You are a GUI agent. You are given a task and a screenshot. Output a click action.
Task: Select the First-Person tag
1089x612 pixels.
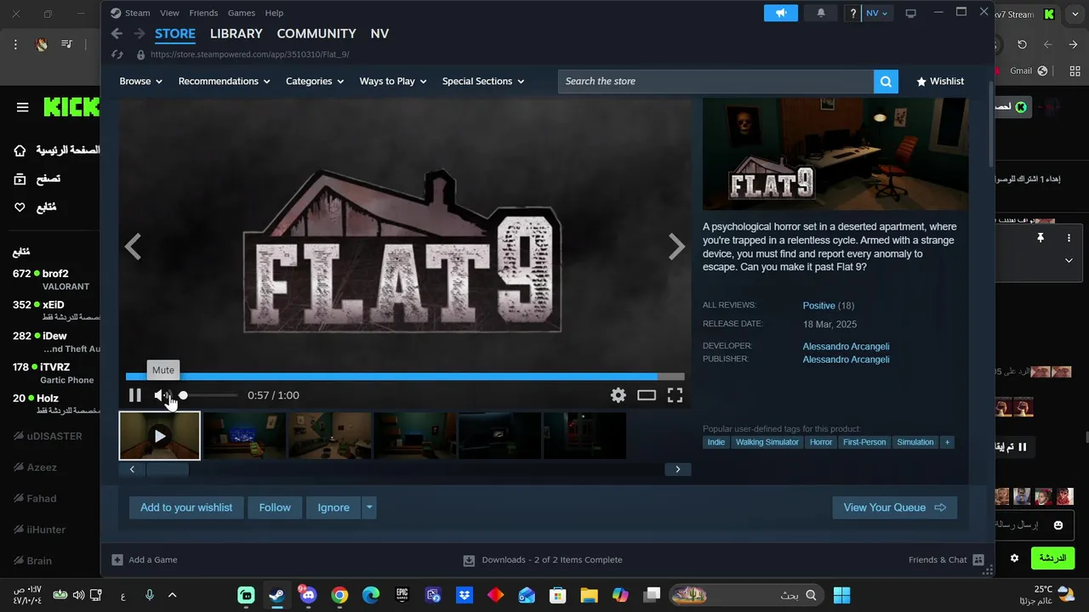864,442
